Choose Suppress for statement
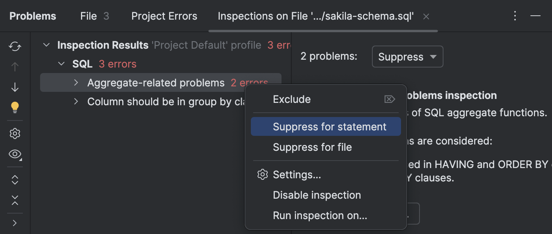Image resolution: width=552 pixels, height=234 pixels. click(x=329, y=126)
